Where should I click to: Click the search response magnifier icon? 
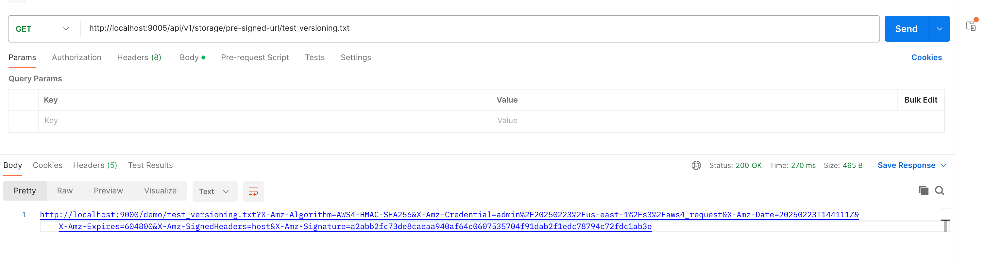939,190
